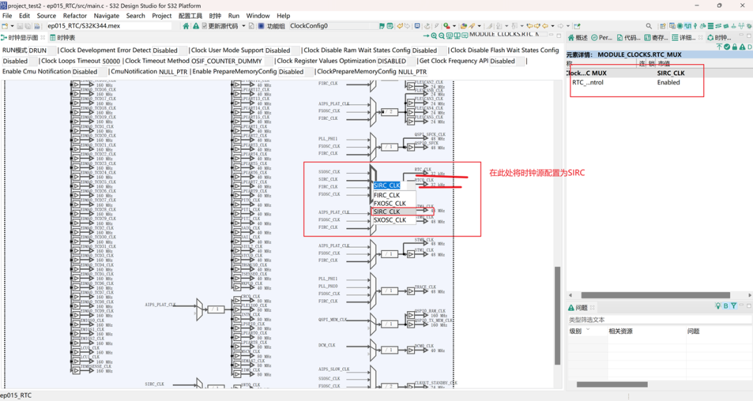Zoom in on the clock diagram
The width and height of the screenshot is (753, 401).
coord(434,36)
